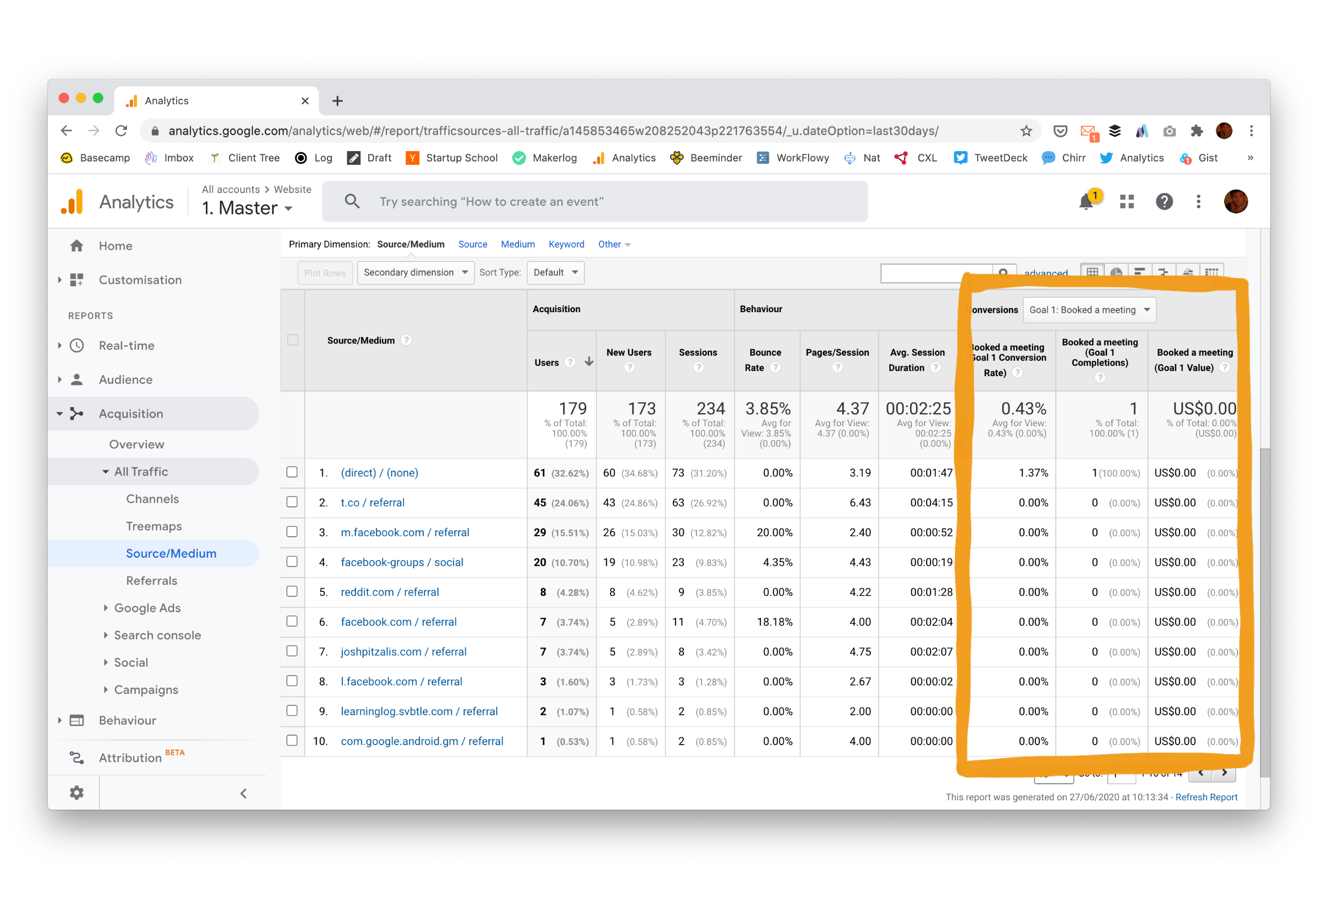Click the browser reload icon

(121, 131)
